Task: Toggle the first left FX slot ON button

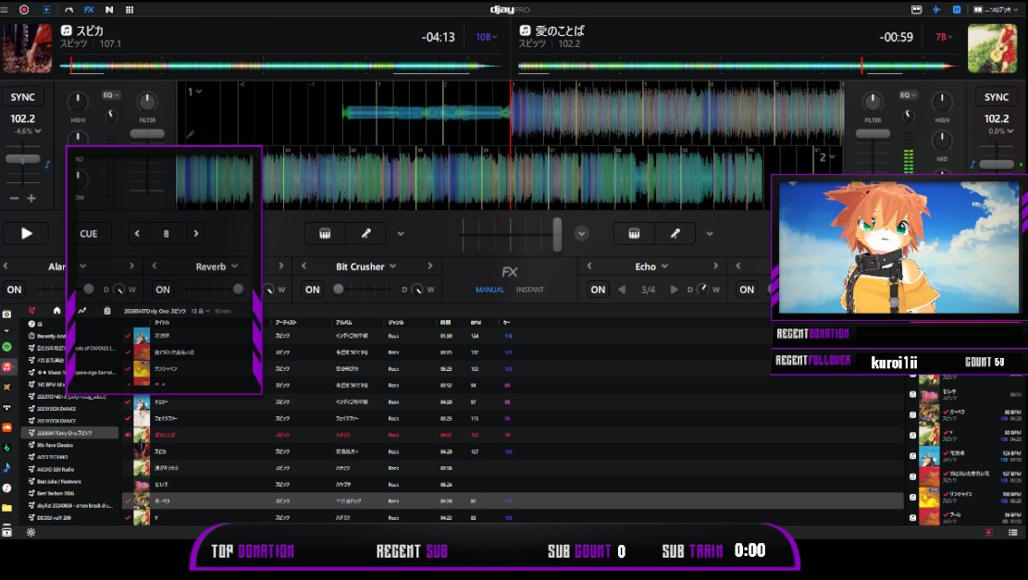Action: (14, 289)
